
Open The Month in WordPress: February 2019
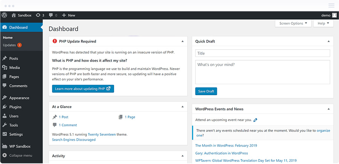(x=226, y=146)
